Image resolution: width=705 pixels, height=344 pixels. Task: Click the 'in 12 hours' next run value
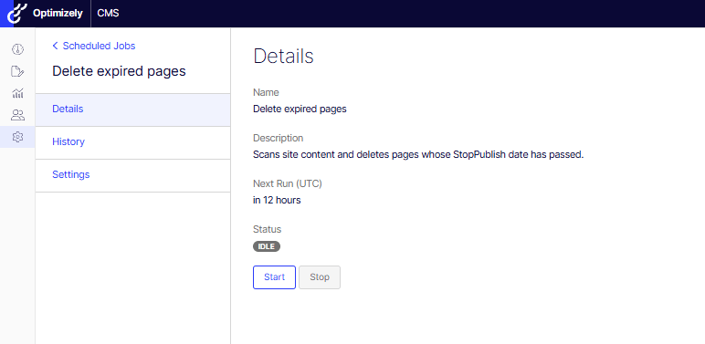coord(277,201)
